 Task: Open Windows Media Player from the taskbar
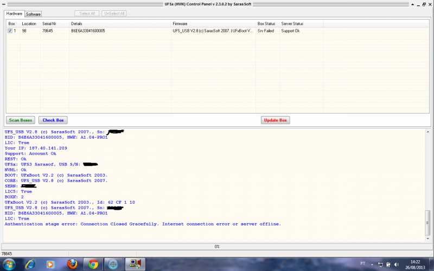click(x=50, y=264)
